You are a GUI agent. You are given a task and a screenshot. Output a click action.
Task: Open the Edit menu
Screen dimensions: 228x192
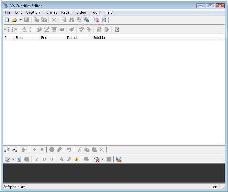[x=18, y=12]
